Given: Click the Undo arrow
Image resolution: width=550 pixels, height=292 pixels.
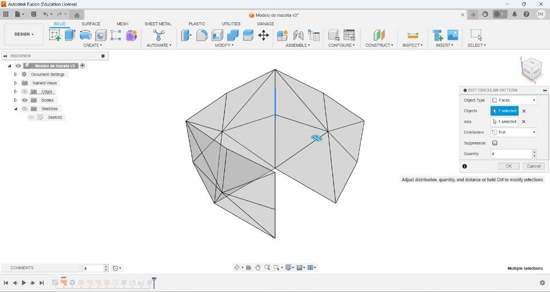Looking at the screenshot, I should tap(46, 14).
